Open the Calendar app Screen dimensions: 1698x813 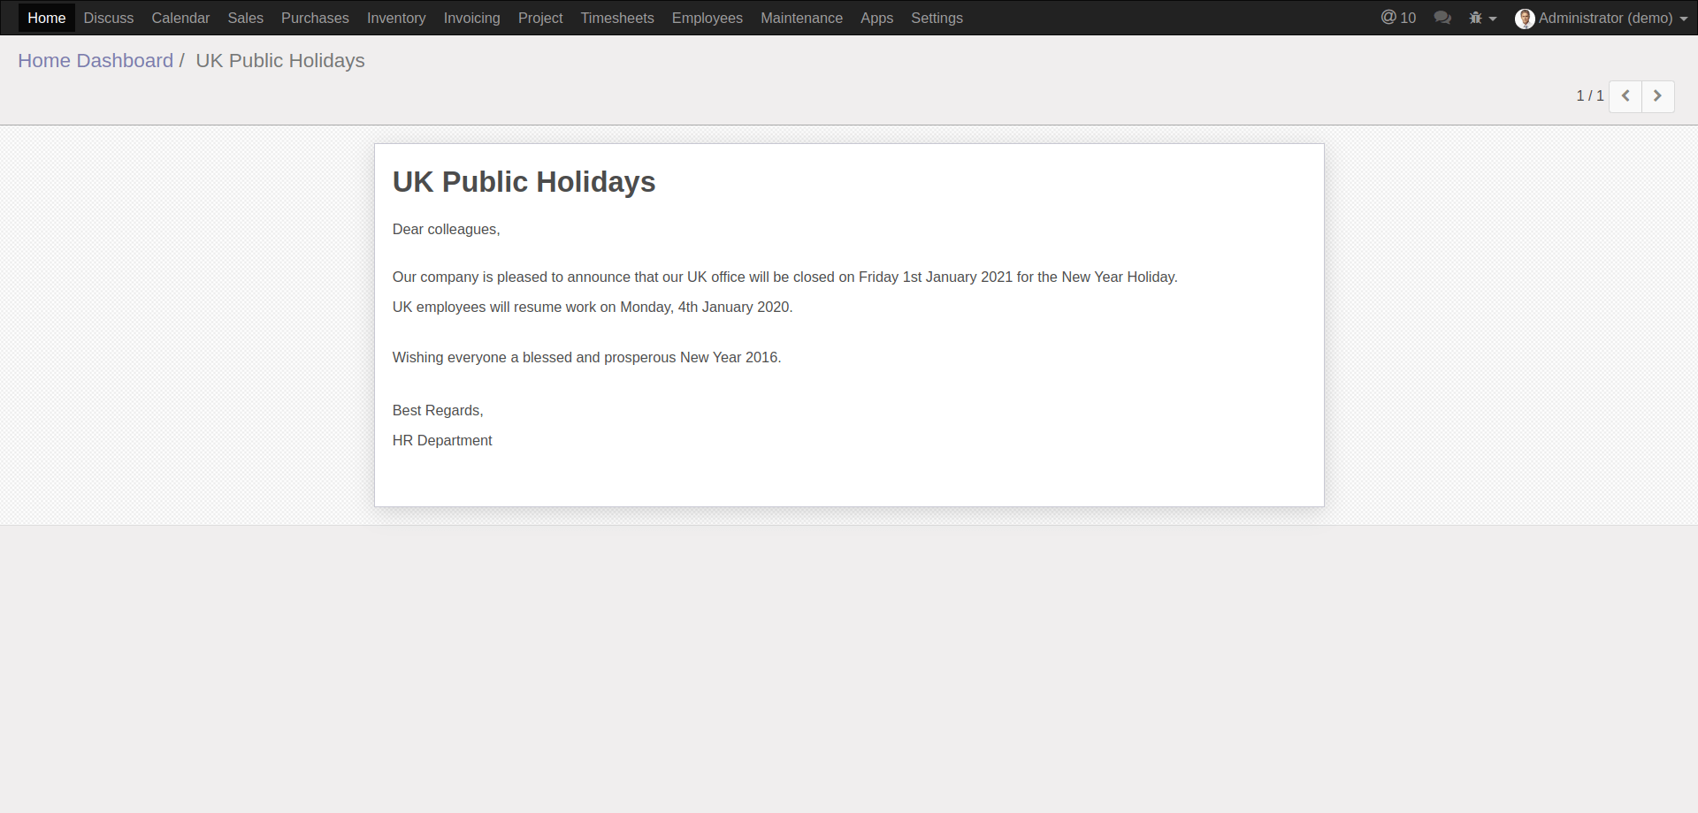click(180, 18)
